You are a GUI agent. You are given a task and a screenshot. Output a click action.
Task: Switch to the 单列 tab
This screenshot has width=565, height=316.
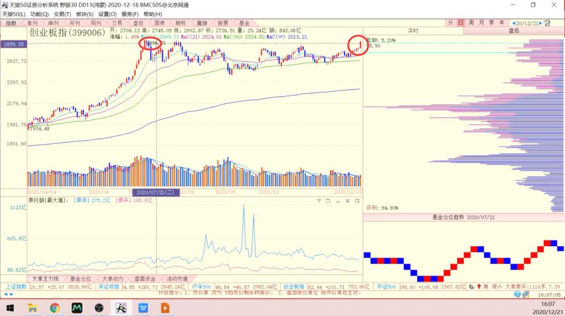coord(33,23)
